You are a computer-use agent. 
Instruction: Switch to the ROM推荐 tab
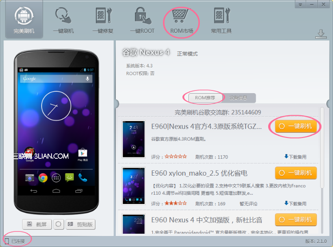click(x=205, y=98)
